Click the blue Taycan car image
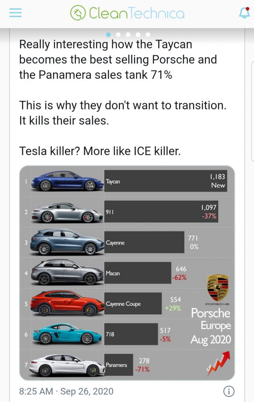This screenshot has height=402, width=254. point(67,181)
